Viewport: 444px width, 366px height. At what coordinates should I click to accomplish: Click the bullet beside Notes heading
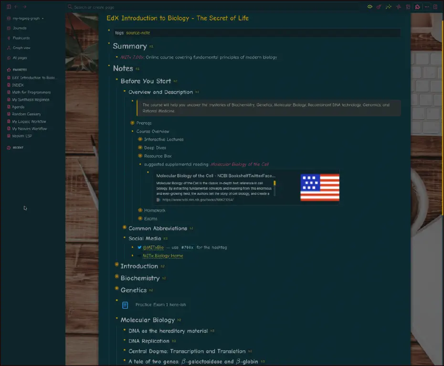(109, 66)
